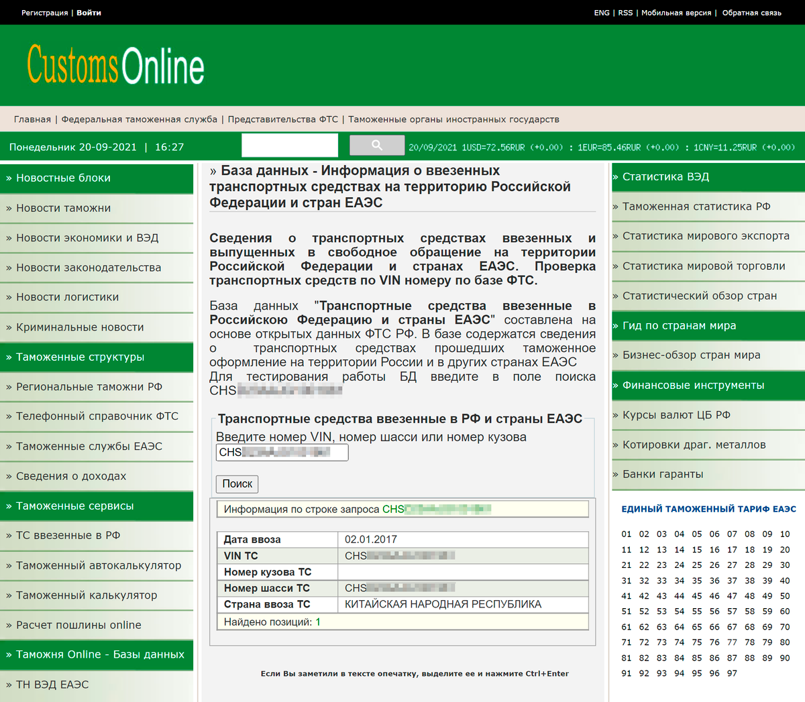
Task: Open Мобильная версия link
Action: (676, 13)
